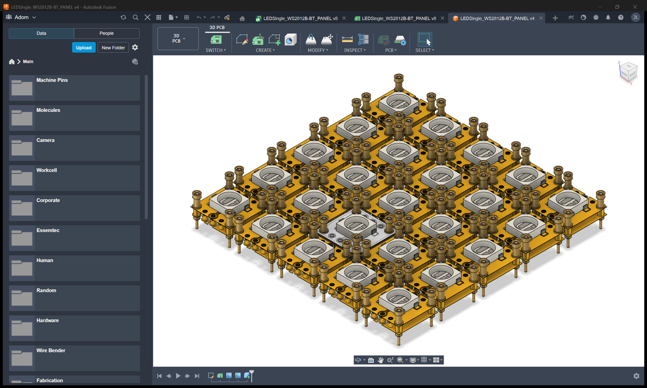647x388 pixels.
Task: Activate the window Select tool
Action: pyautogui.click(x=425, y=39)
